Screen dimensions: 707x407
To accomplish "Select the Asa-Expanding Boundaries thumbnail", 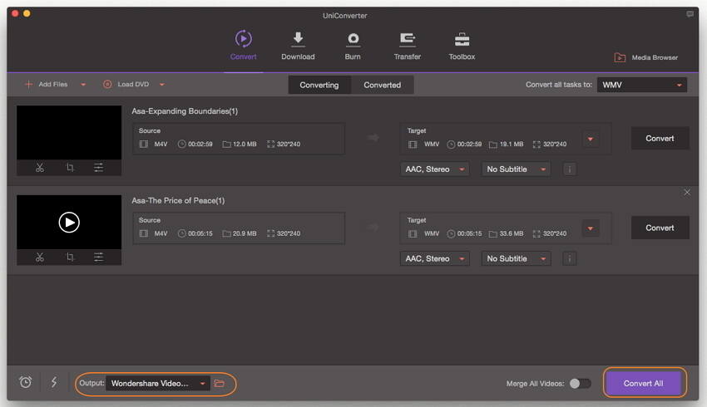I will tap(69, 132).
